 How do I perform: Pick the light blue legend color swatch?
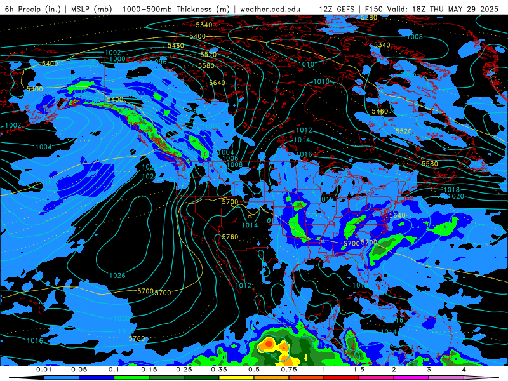coord(62,378)
